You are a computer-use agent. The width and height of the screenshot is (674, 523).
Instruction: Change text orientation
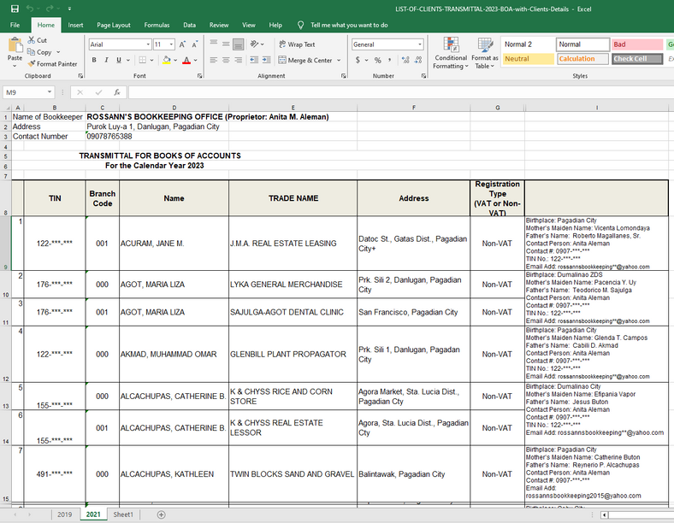[255, 44]
